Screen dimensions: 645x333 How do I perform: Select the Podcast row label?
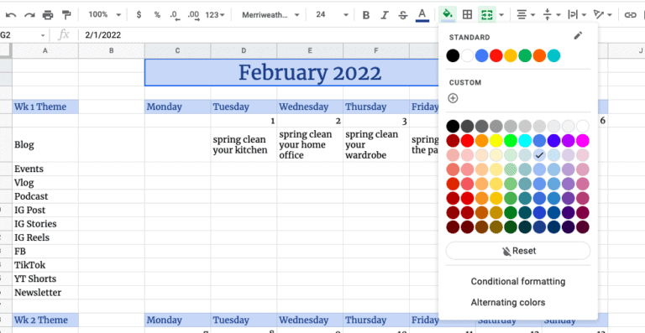pyautogui.click(x=45, y=196)
